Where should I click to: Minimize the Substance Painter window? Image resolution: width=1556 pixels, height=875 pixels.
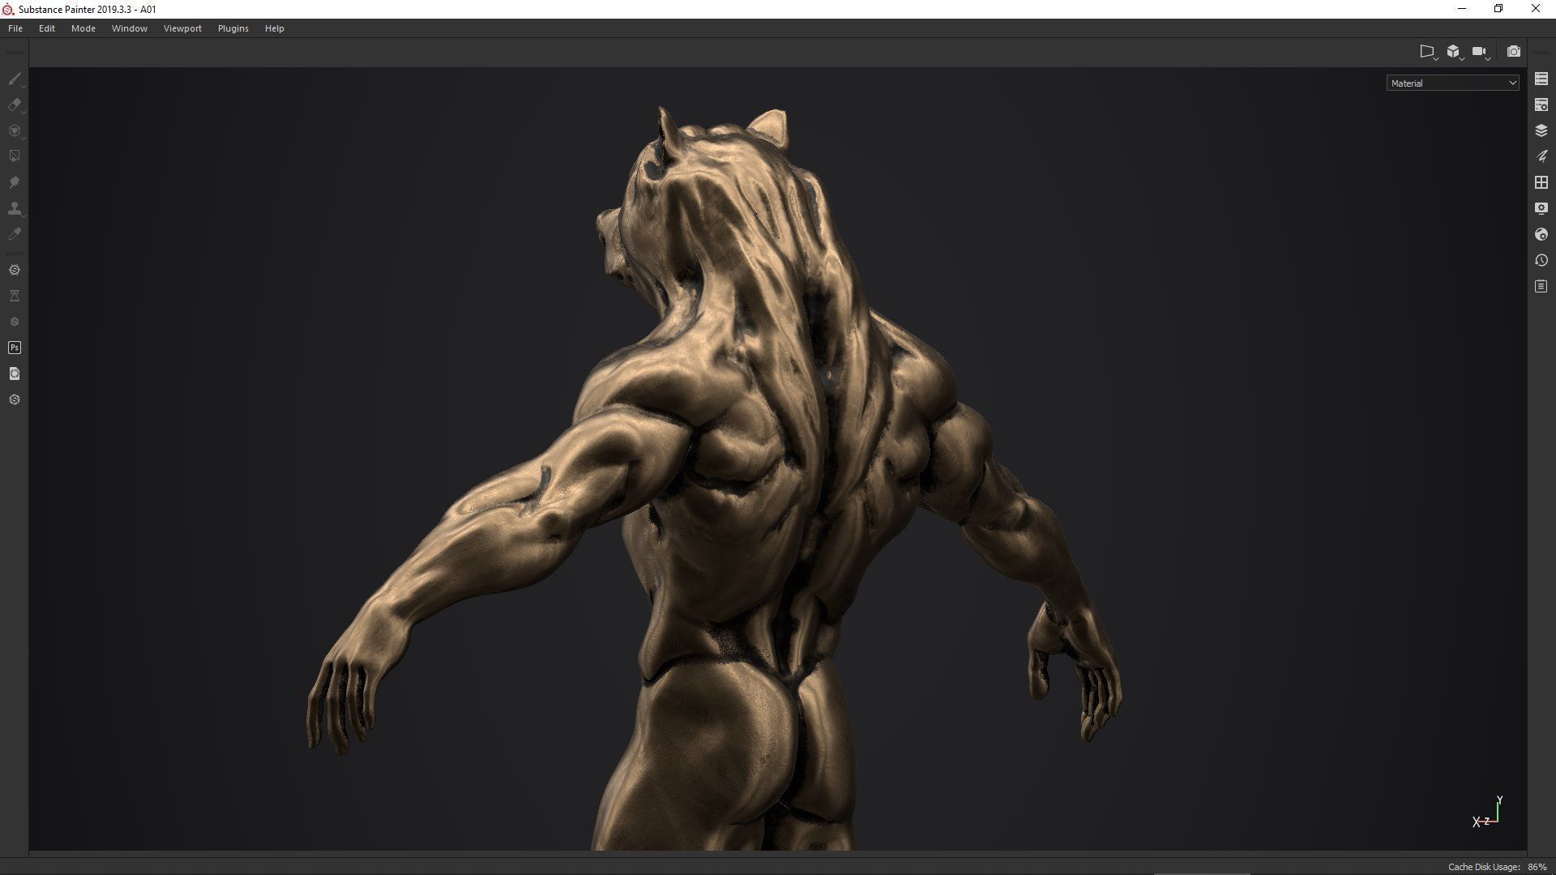click(x=1462, y=9)
